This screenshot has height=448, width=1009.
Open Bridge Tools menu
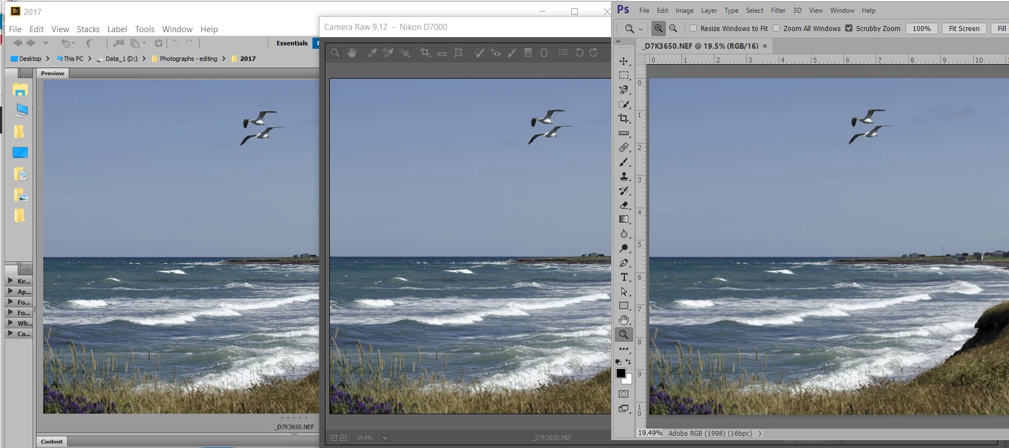click(144, 29)
